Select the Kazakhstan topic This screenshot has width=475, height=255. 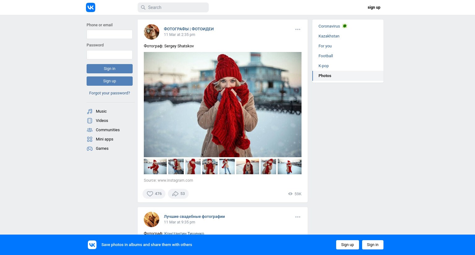(348, 36)
